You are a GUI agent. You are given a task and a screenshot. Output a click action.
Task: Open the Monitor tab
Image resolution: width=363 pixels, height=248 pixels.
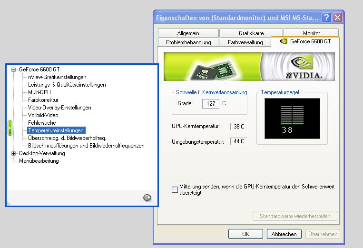tap(311, 33)
